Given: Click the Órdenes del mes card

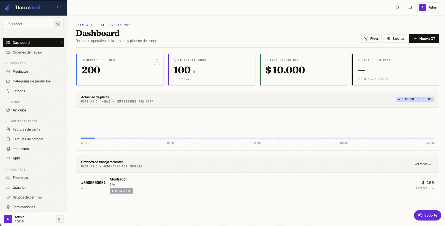Looking at the screenshot, I should point(119,70).
